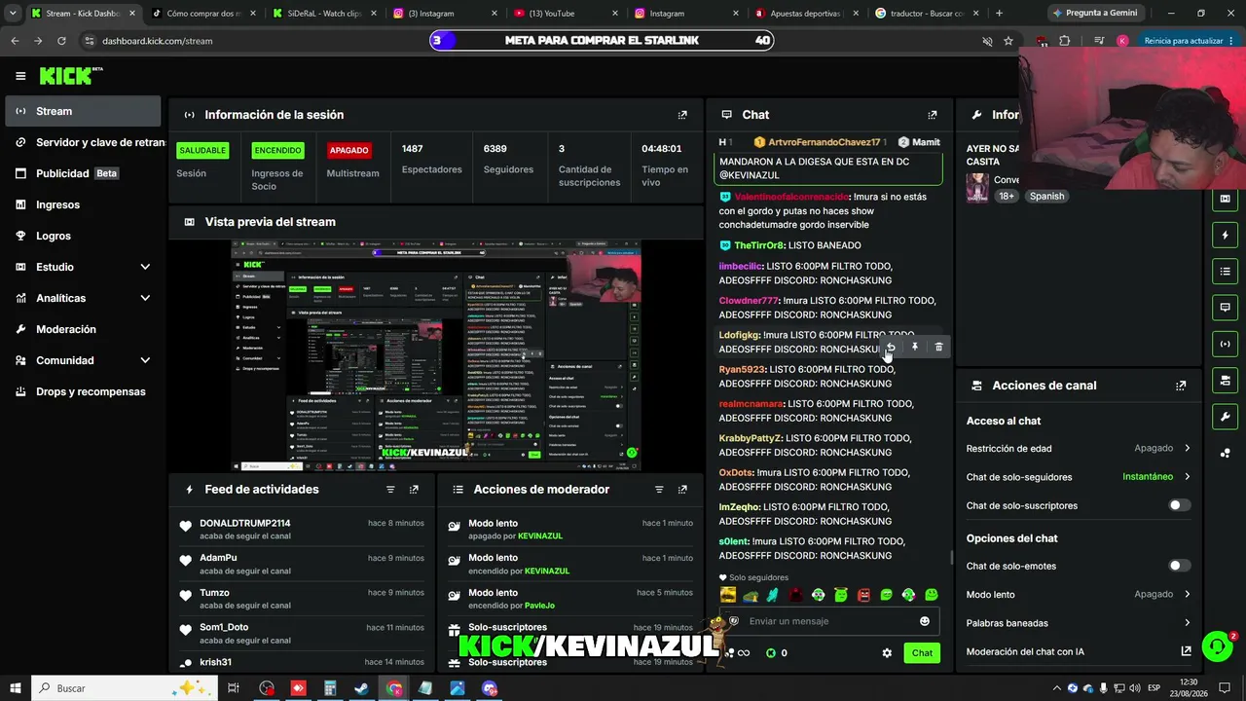Send message with the green Chat button
The width and height of the screenshot is (1246, 701).
point(922,653)
